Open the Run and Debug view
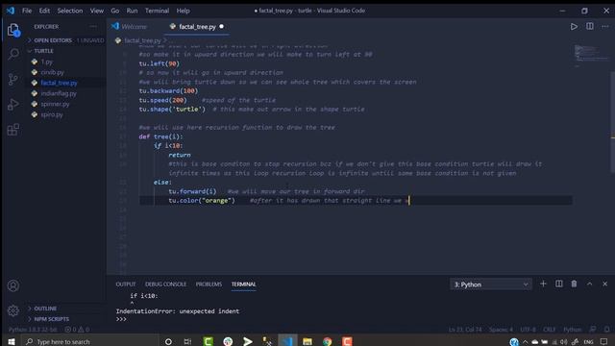 (x=12, y=105)
